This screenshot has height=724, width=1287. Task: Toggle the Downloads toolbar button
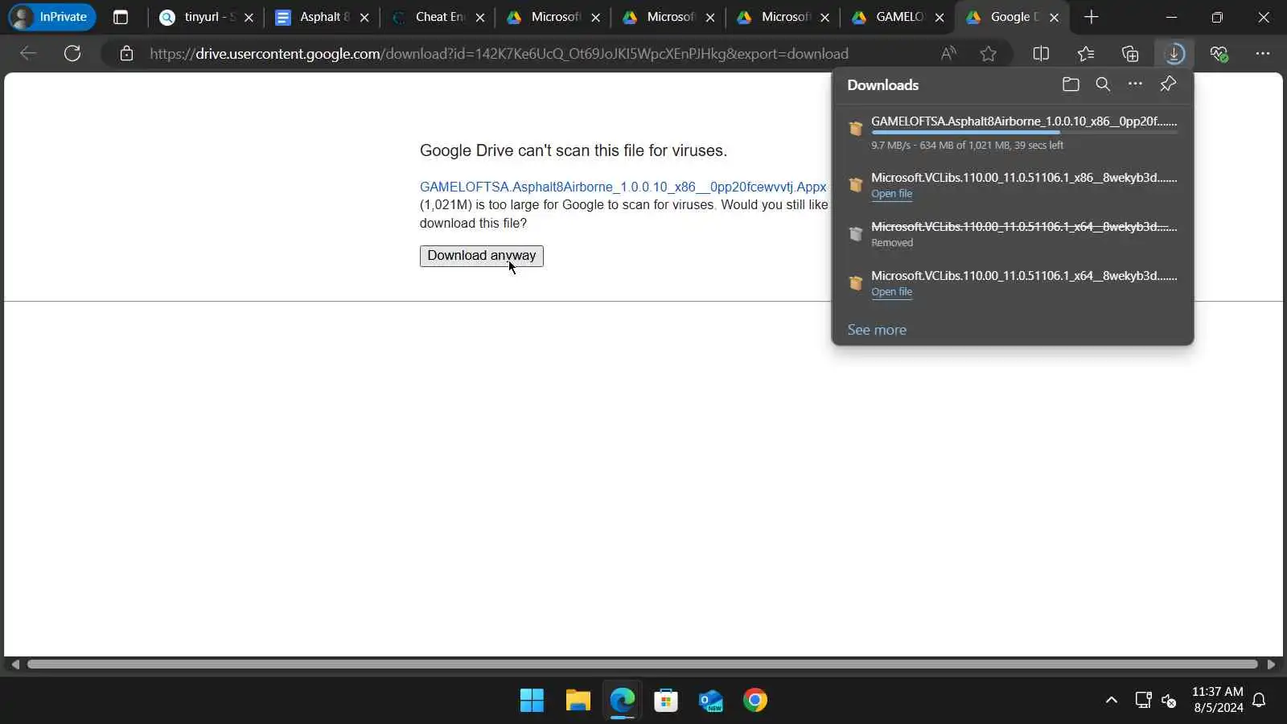click(x=1174, y=54)
